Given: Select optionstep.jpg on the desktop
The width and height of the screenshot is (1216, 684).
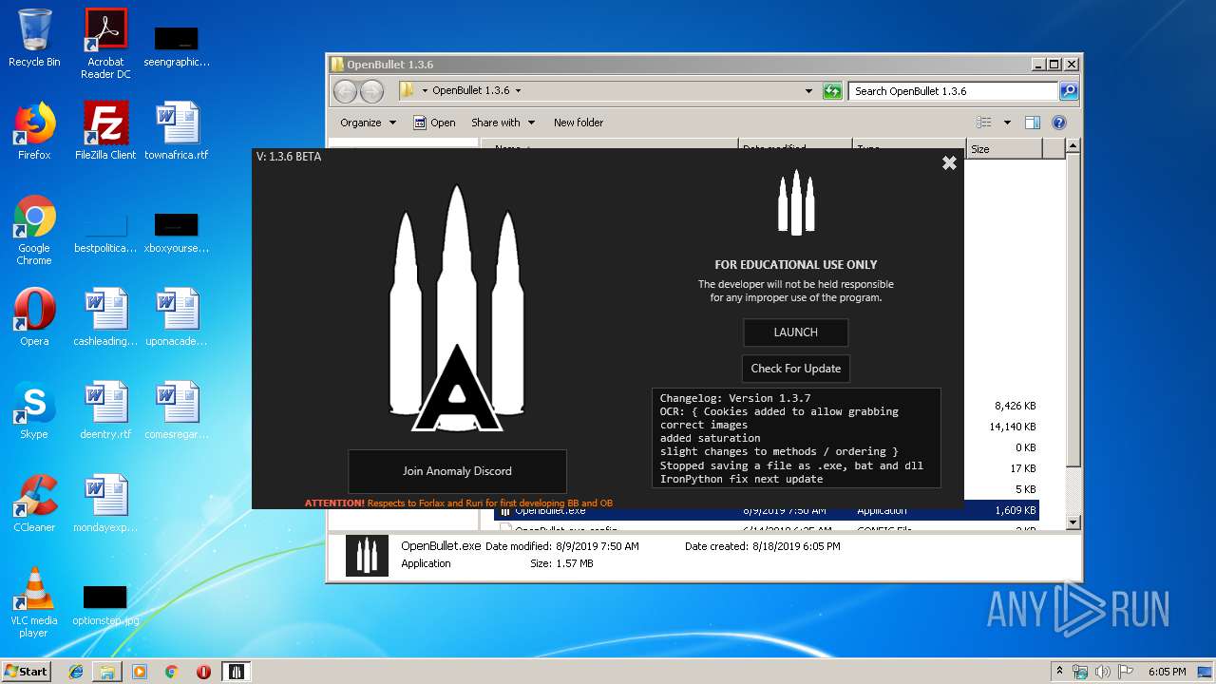Looking at the screenshot, I should 105,604.
